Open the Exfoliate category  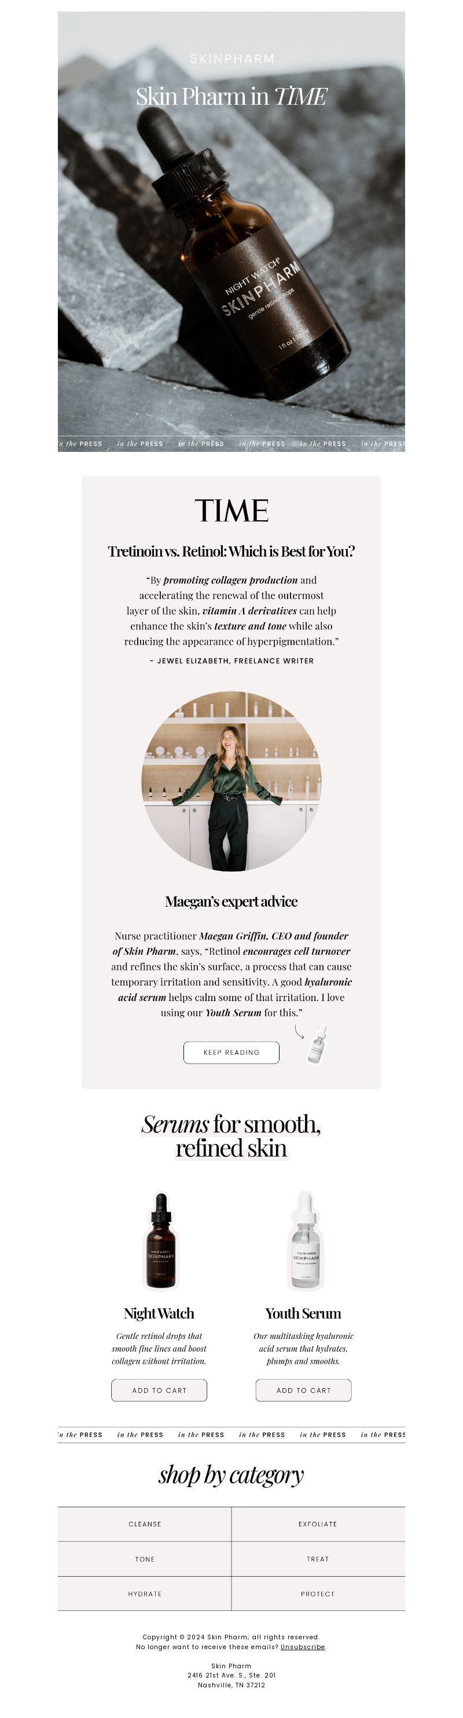click(318, 1524)
